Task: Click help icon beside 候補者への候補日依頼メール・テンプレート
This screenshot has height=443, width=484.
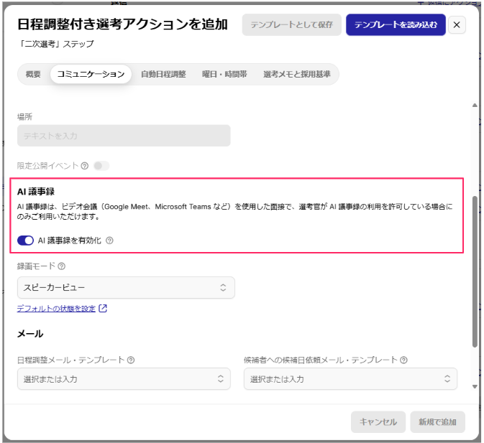Action: pos(403,360)
